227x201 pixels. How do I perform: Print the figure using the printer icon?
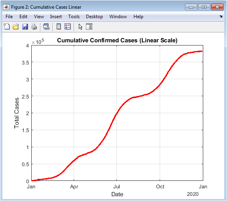click(x=34, y=27)
